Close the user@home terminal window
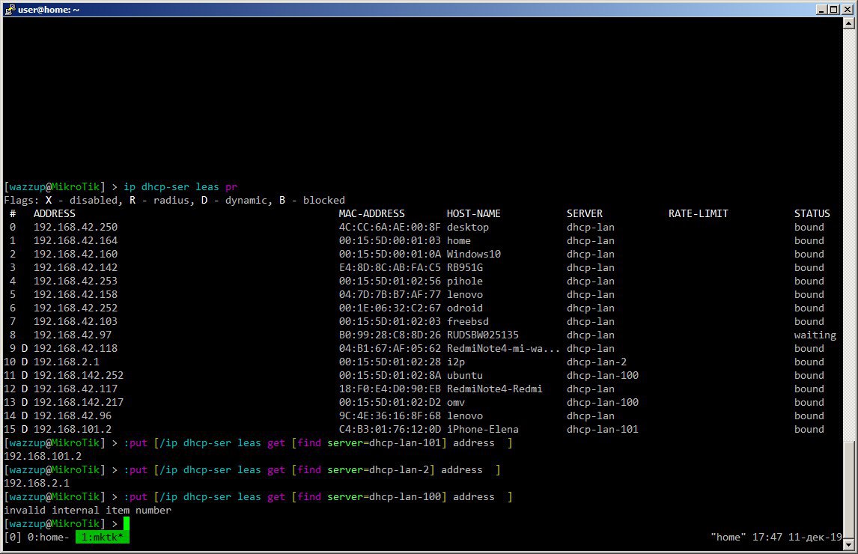Screen dimensions: 858x554 pos(848,9)
